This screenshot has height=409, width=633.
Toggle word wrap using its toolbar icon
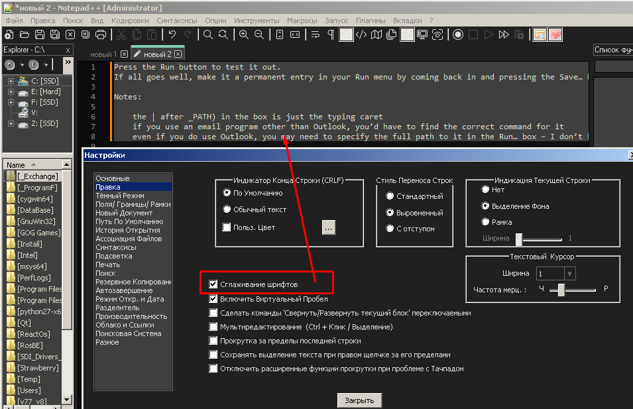315,33
